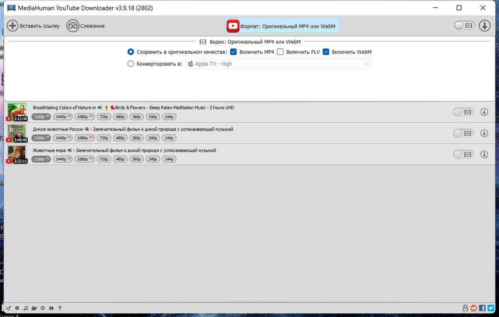Click the flamingo thumbnail of Breathtaking Colors video
The width and height of the screenshot is (499, 317).
point(17,111)
